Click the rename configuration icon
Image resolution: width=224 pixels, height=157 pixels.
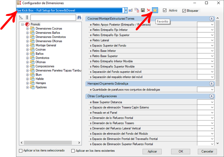(131, 10)
